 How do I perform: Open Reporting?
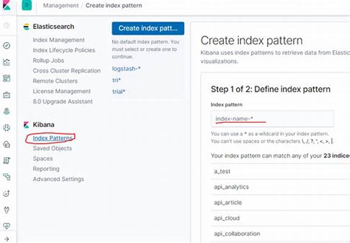46,169
